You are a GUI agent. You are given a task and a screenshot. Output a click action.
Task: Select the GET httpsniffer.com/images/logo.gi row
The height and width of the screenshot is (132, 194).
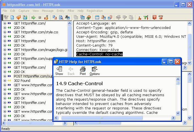[40, 50]
